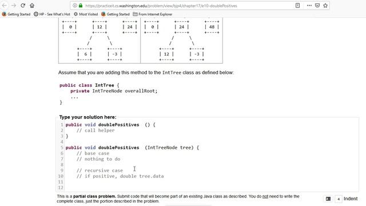Open HP - See What's Hot bookmark

(52, 14)
